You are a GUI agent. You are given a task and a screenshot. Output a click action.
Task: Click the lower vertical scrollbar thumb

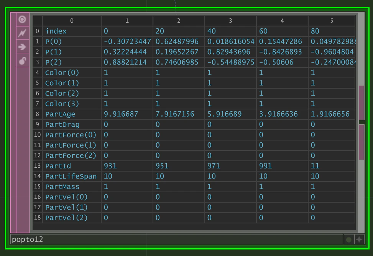tap(361, 142)
